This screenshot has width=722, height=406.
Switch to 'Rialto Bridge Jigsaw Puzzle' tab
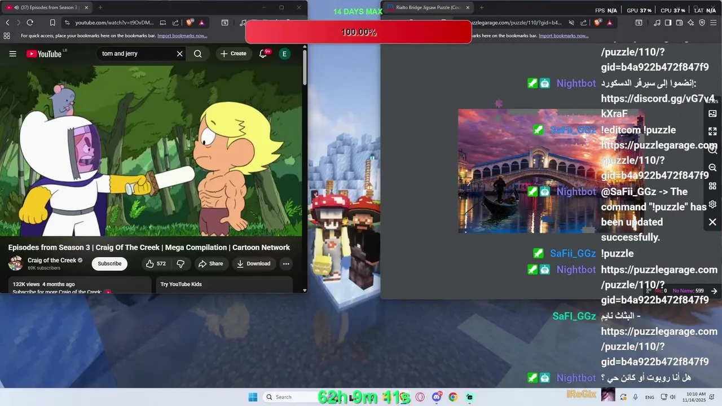pos(428,7)
